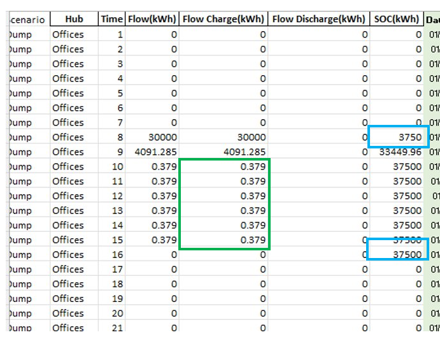
Task: Select Flow Charge 0.379 in Time 15 row
Action: pos(224,240)
